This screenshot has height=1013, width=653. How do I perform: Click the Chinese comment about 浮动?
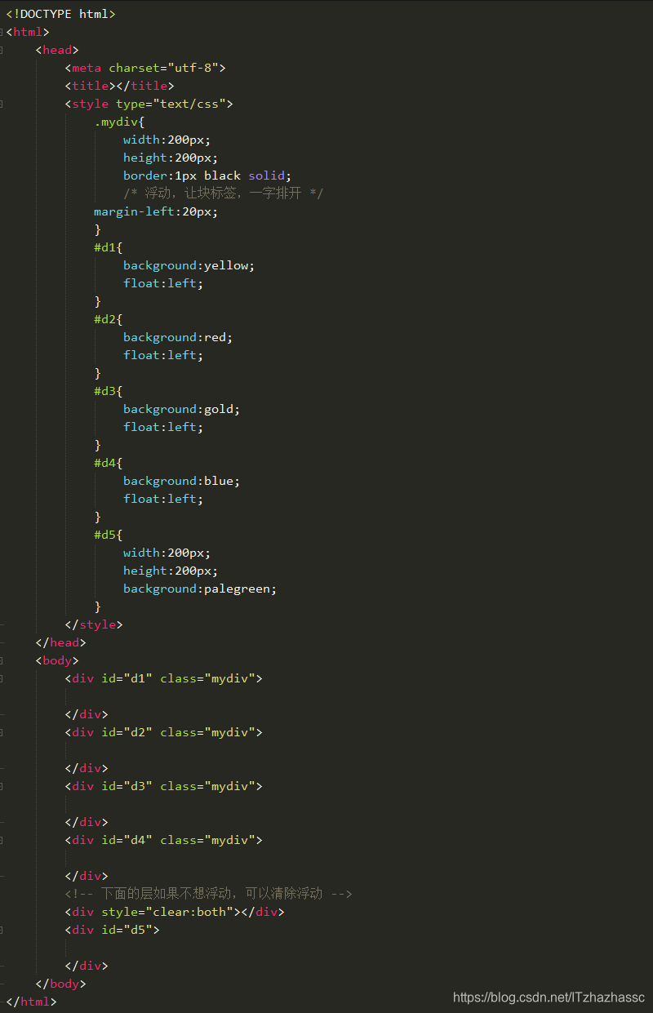point(224,193)
